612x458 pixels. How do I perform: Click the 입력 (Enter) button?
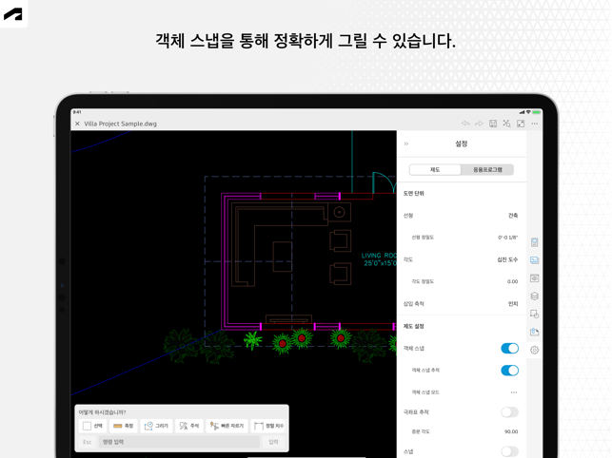(273, 442)
